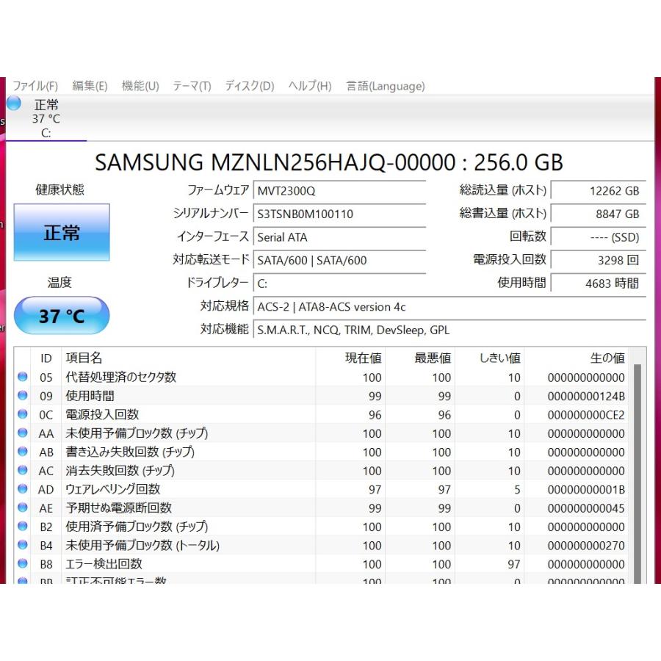661x661 pixels.
Task: Click the blue indicator beside ウェアレベリング回数
Action: (x=21, y=489)
